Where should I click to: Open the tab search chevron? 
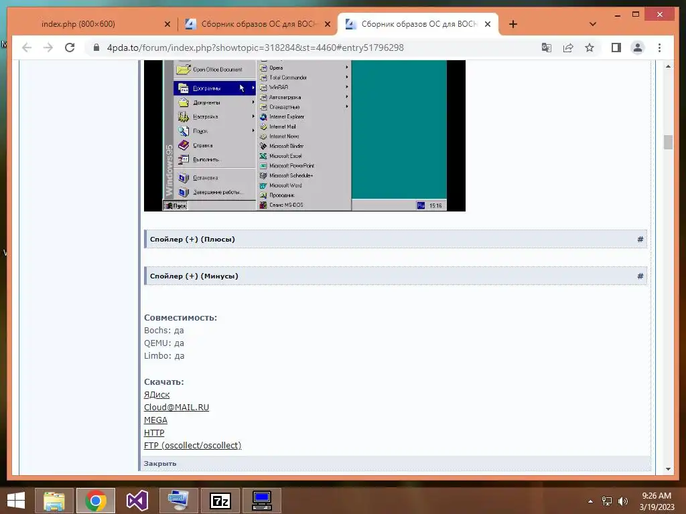point(593,24)
